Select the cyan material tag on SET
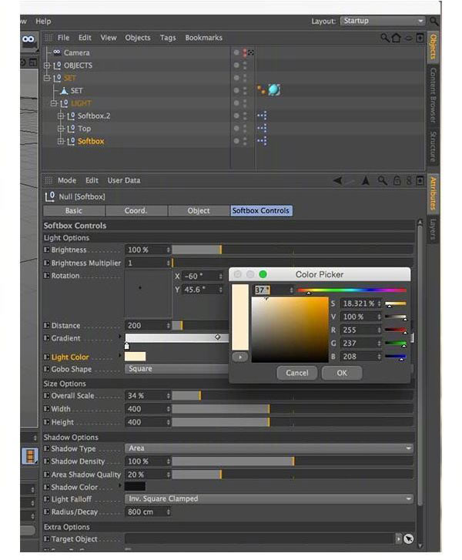Image resolution: width=462 pixels, height=560 pixels. coord(274,90)
